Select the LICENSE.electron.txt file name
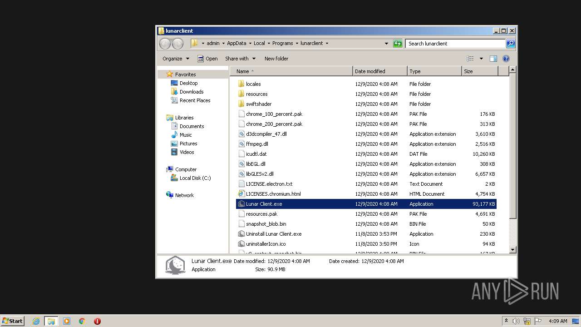Image resolution: width=581 pixels, height=327 pixels. (x=269, y=184)
